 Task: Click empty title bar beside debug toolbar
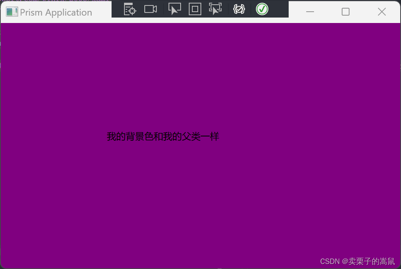pyautogui.click(x=295, y=12)
